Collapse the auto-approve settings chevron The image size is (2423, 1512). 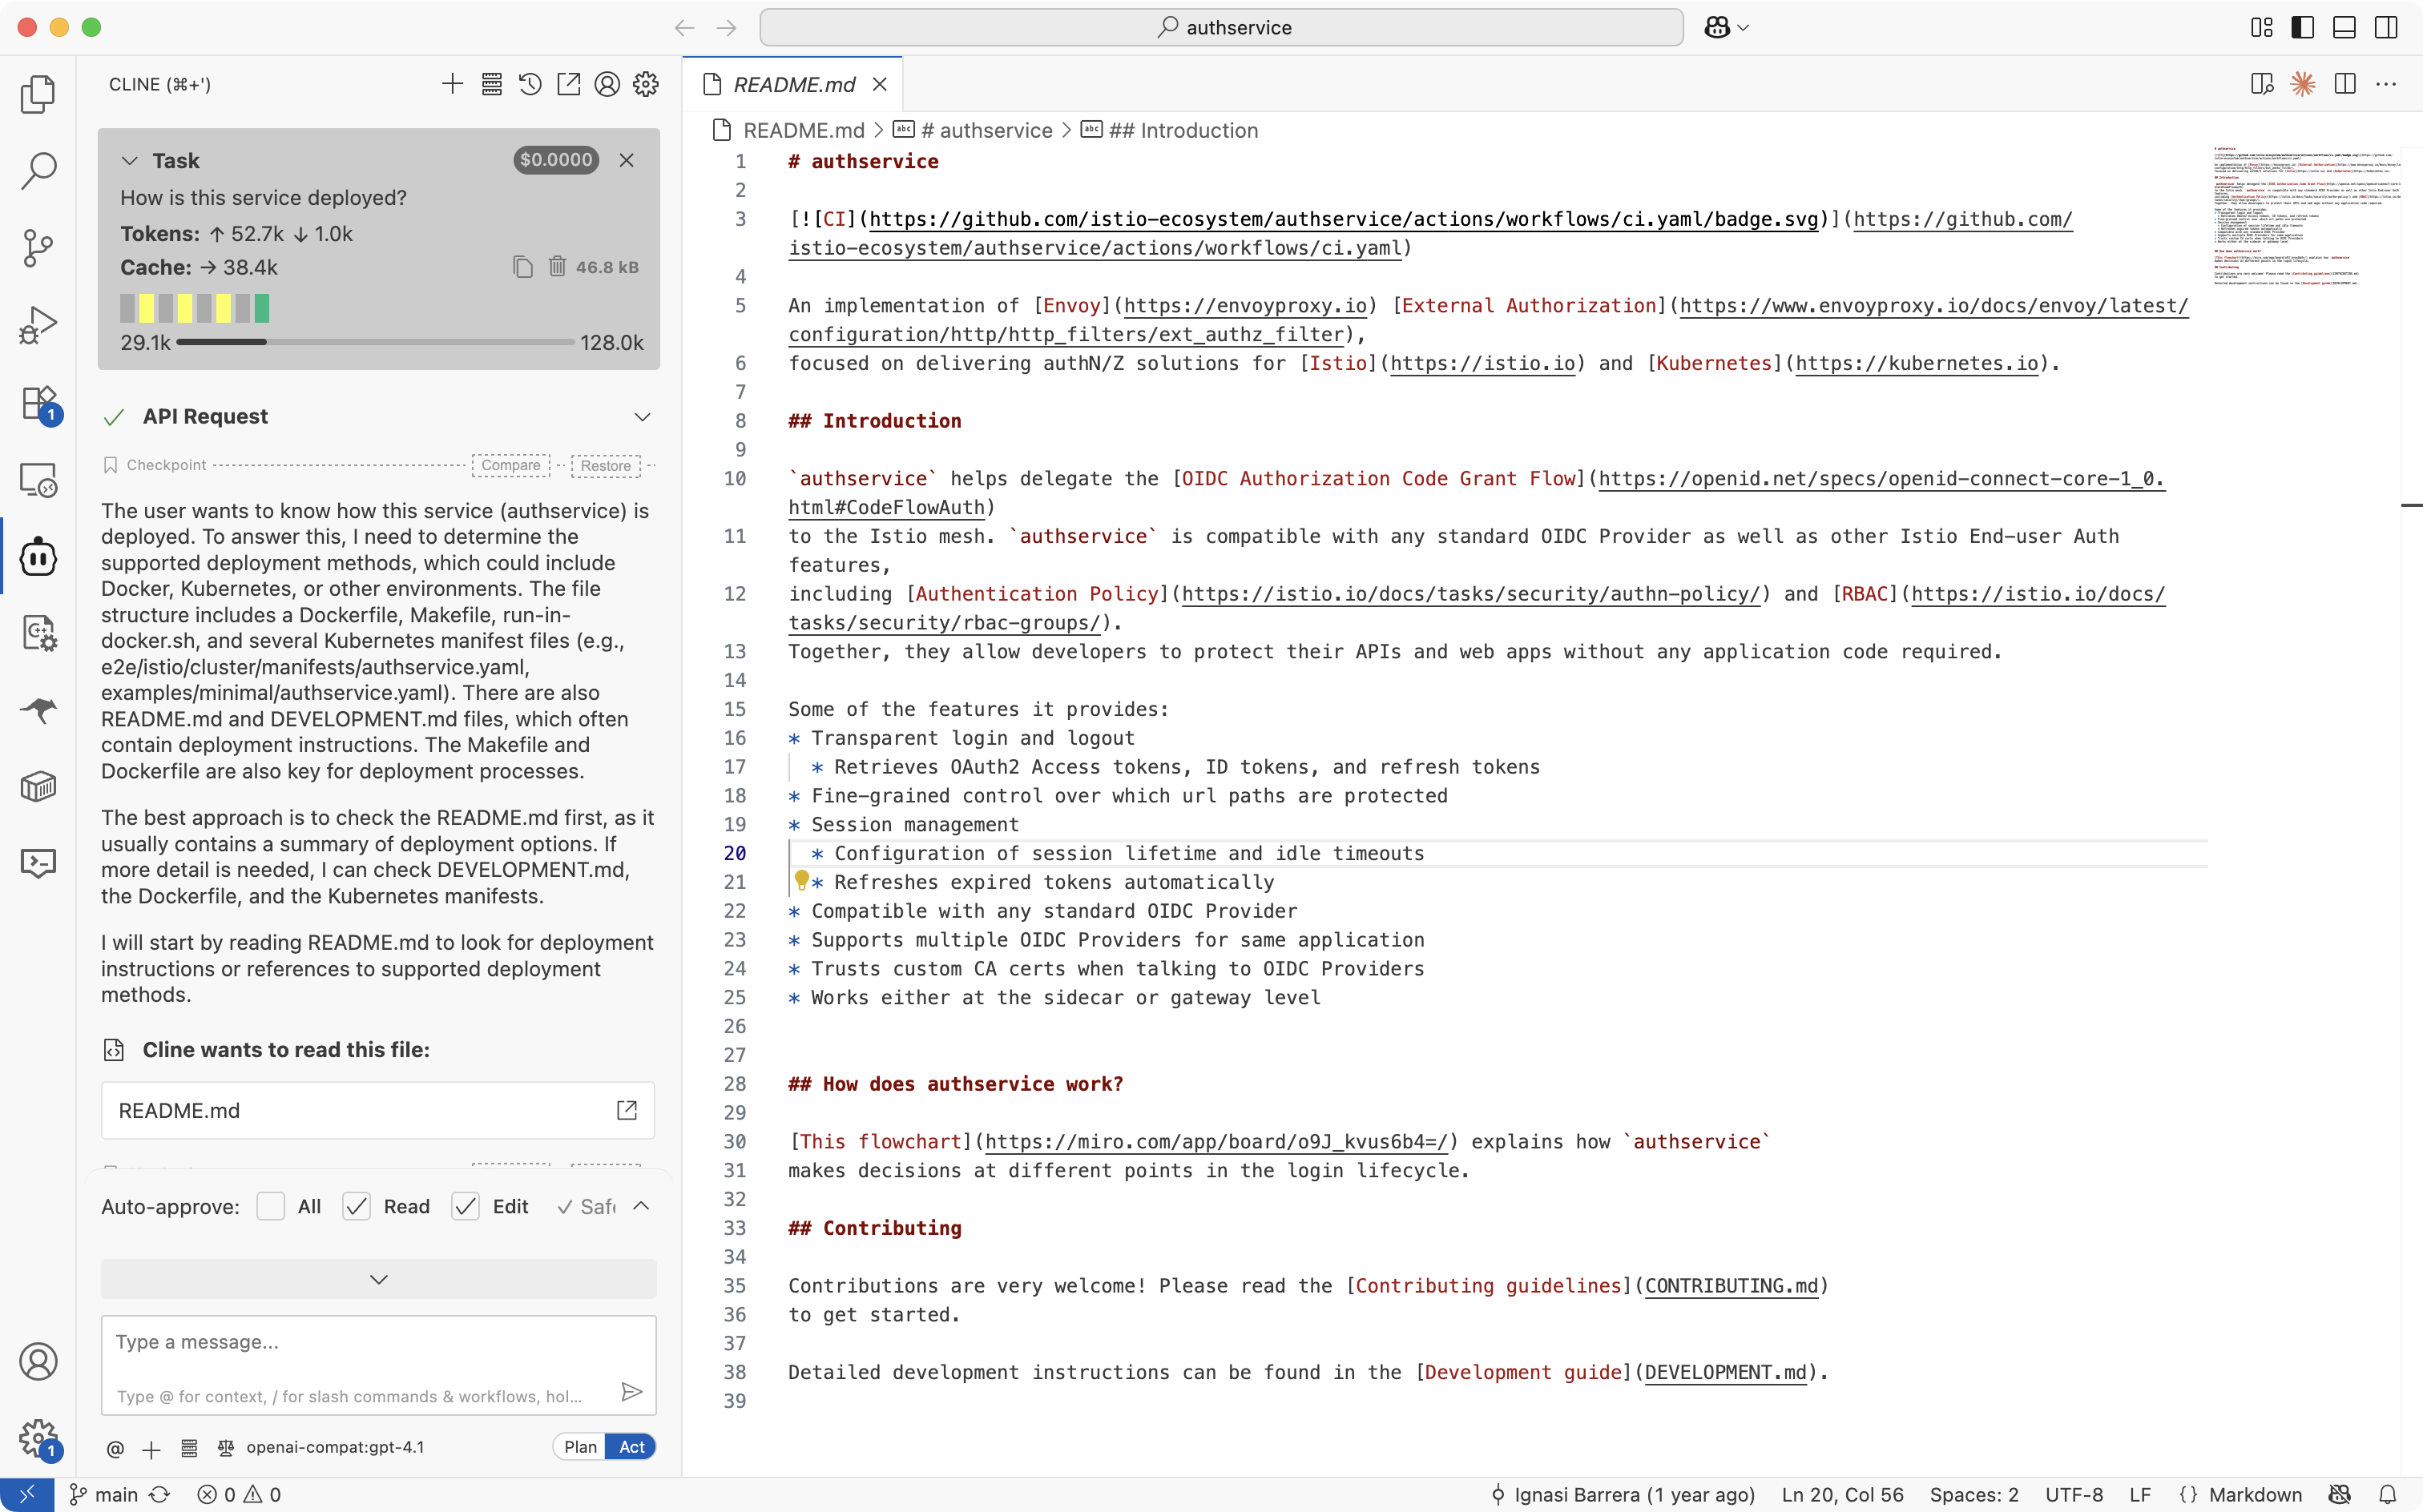641,1206
